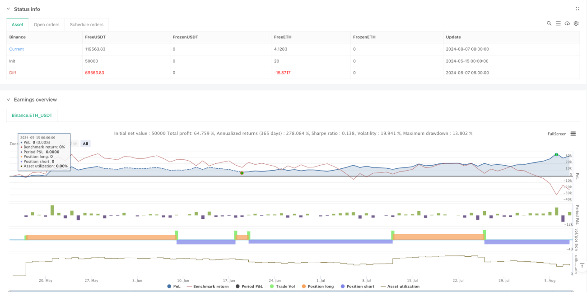Select the All zoom range button
587x292 pixels.
tap(85, 144)
